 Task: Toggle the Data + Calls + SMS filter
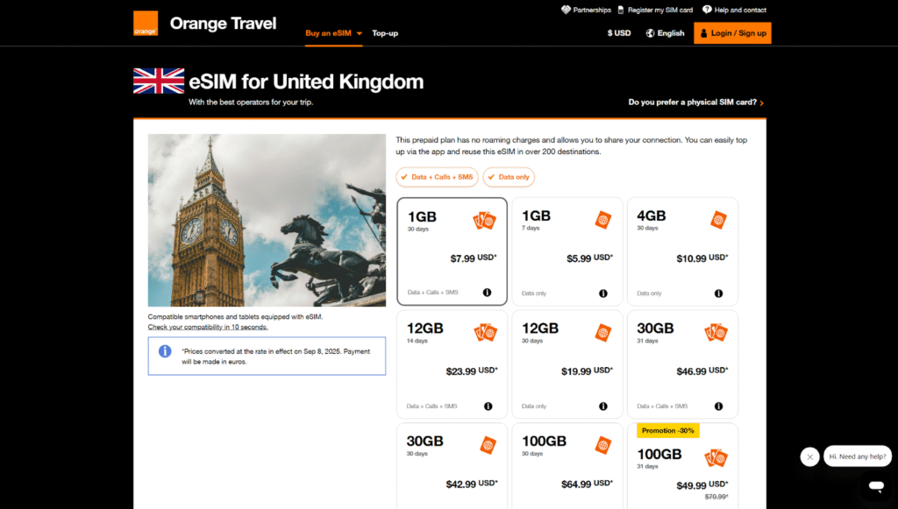(x=437, y=177)
